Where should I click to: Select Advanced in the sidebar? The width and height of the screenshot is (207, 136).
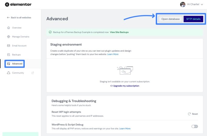tap(17, 64)
